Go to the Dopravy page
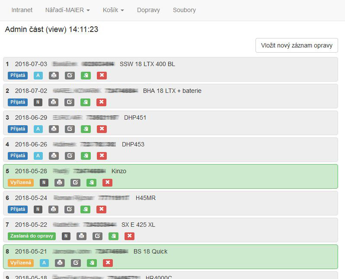Image resolution: width=345 pixels, height=279 pixels. coord(148,10)
